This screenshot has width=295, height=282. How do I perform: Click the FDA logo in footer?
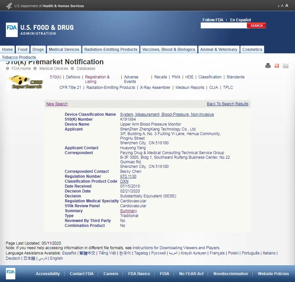click(10, 273)
